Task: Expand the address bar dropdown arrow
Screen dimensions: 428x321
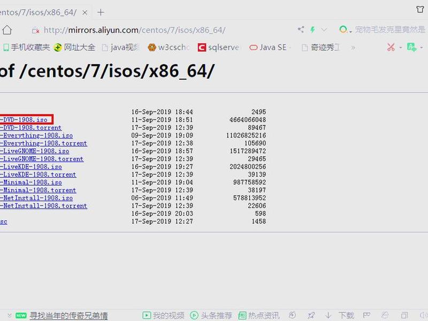Action: click(324, 30)
